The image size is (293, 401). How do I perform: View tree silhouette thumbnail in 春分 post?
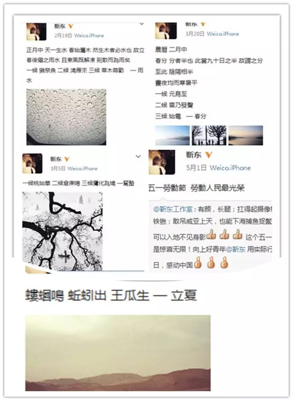click(209, 135)
